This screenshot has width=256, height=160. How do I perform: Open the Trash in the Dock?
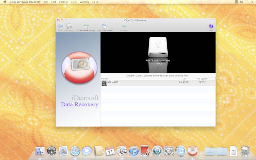click(245, 151)
